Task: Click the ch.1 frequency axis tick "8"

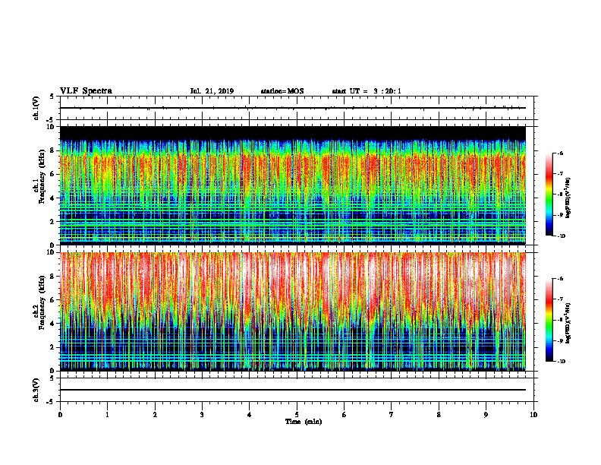Action: [x=53, y=150]
